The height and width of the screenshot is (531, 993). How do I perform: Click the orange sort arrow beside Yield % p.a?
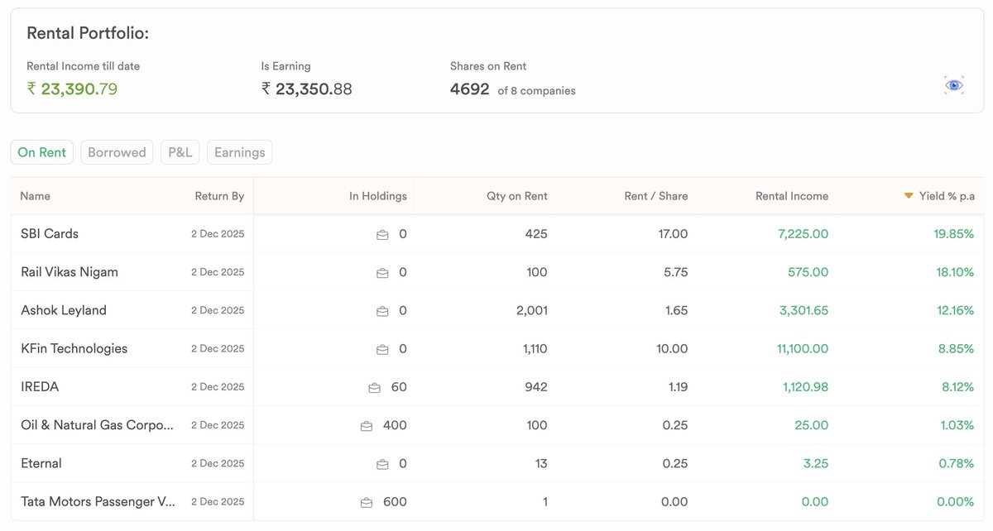[x=909, y=196]
